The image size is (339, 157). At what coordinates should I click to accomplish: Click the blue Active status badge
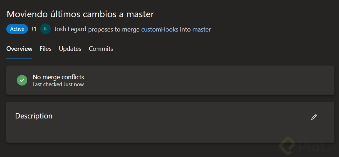click(17, 29)
